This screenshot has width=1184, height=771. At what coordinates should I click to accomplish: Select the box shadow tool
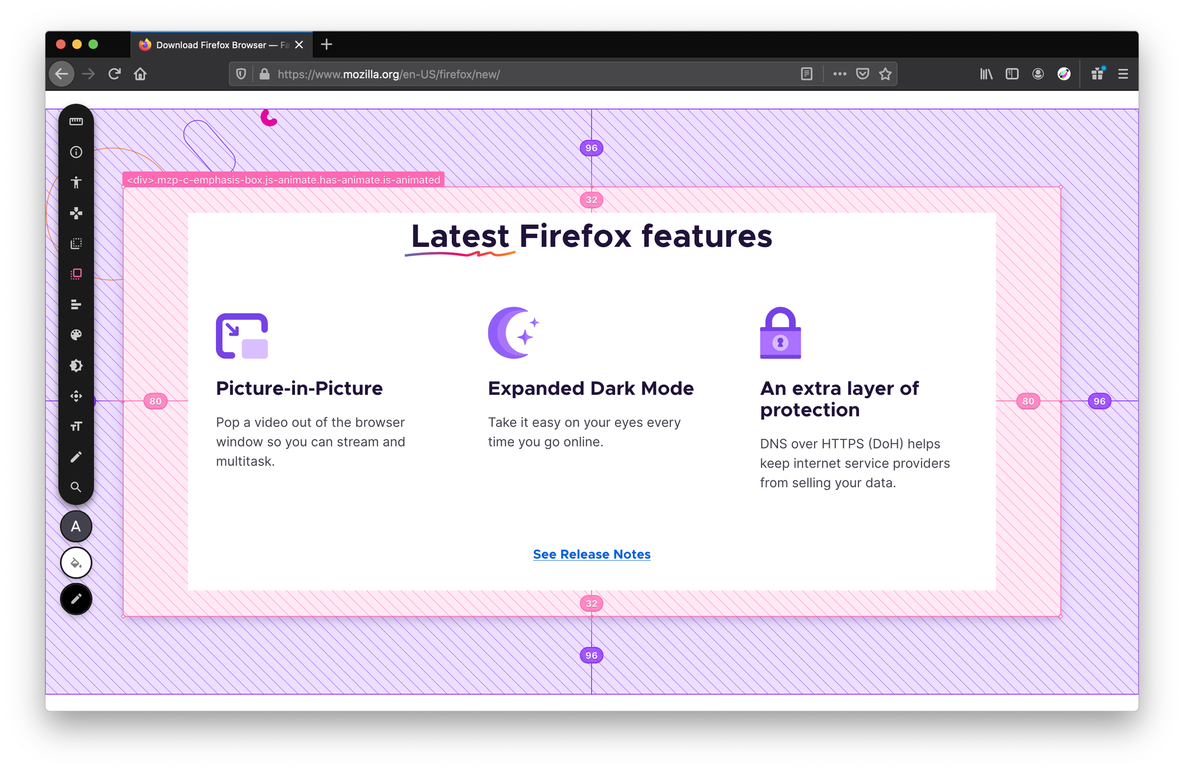point(76,366)
